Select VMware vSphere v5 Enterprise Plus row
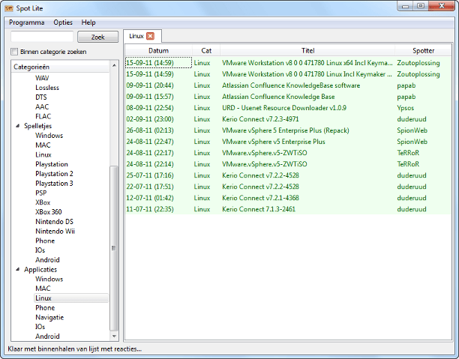The height and width of the screenshot is (359, 459). (288, 142)
